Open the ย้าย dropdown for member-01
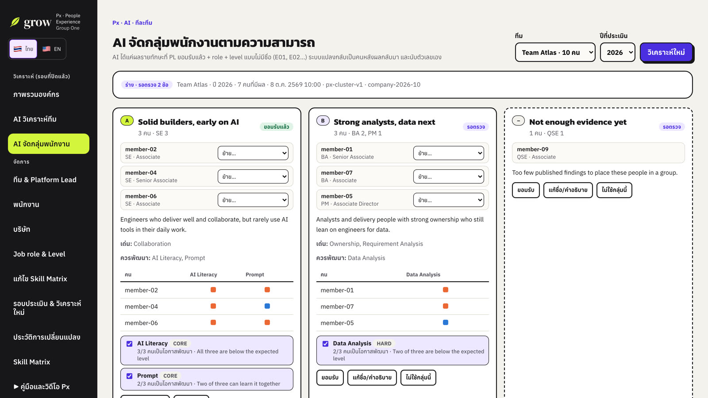The height and width of the screenshot is (398, 708). point(449,153)
